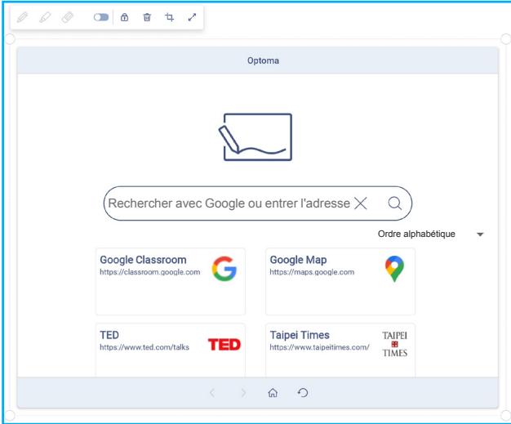Select the highlighter tool in the toolbar
The width and height of the screenshot is (511, 424).
coord(45,17)
